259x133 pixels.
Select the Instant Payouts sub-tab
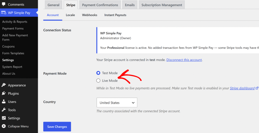pyautogui.click(x=115, y=15)
